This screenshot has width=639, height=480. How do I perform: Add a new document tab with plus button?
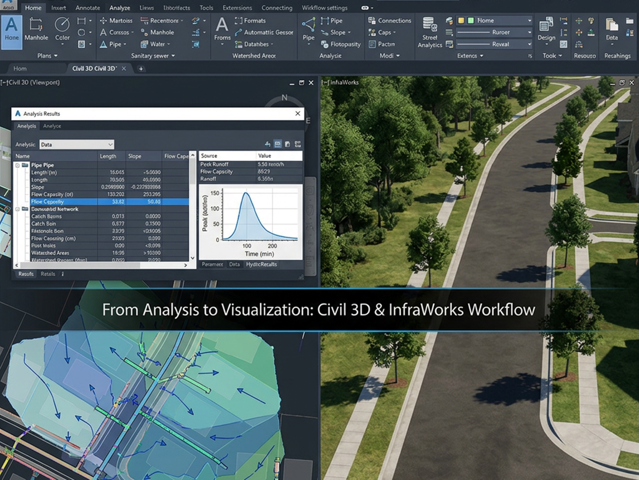click(141, 68)
